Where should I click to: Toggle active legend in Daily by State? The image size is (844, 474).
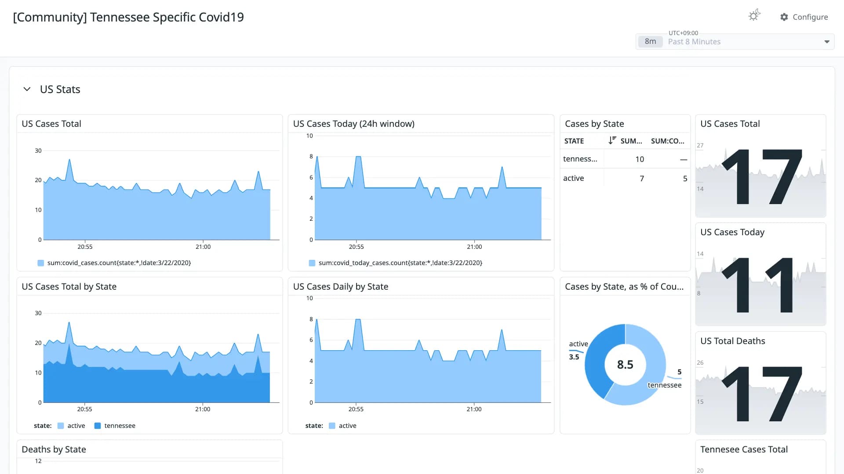[x=342, y=426]
